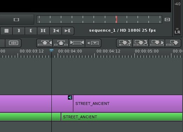183x132 pixels.
Task: Click the red marker in the position bar
Action: click(x=116, y=19)
